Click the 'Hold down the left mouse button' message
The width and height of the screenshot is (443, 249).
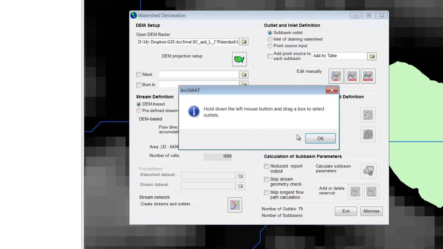pos(264,112)
